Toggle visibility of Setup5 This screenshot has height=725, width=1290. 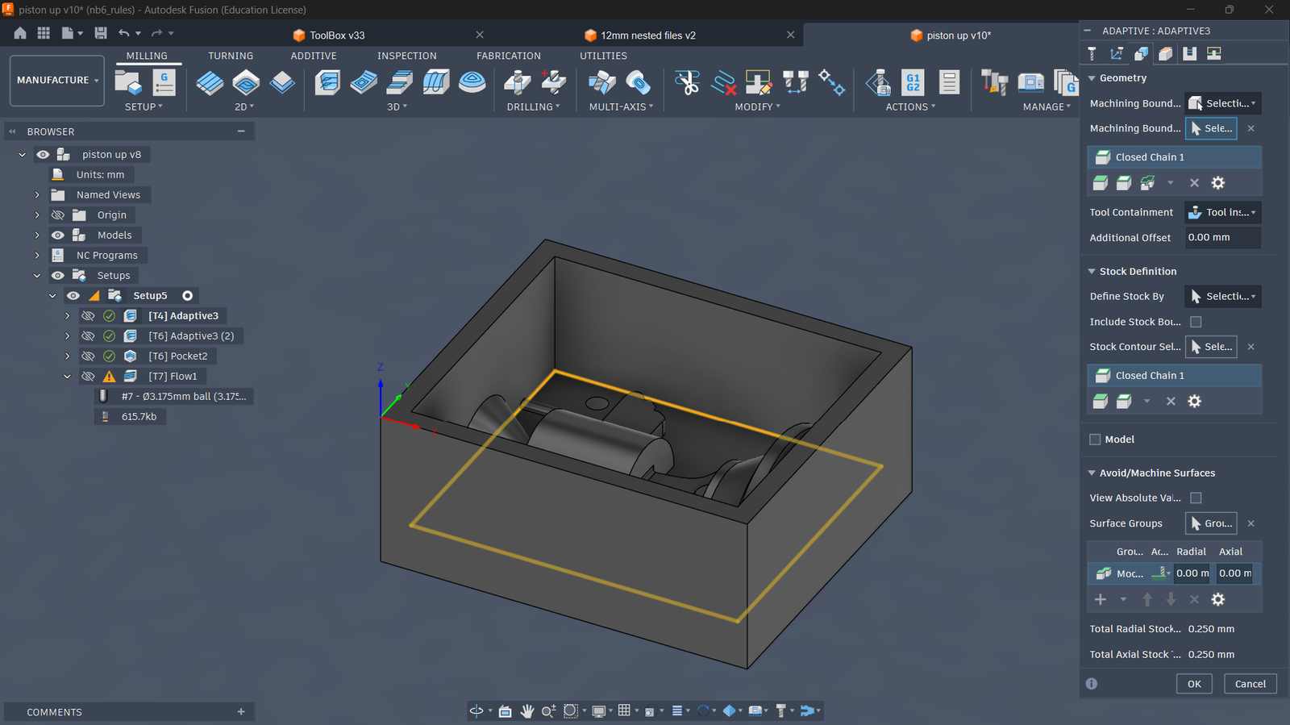point(73,295)
